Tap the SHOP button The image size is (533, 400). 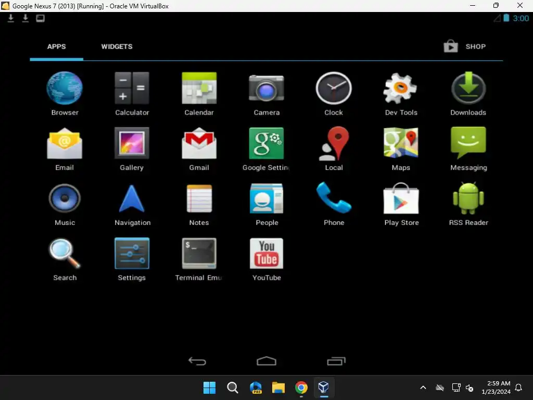click(465, 46)
